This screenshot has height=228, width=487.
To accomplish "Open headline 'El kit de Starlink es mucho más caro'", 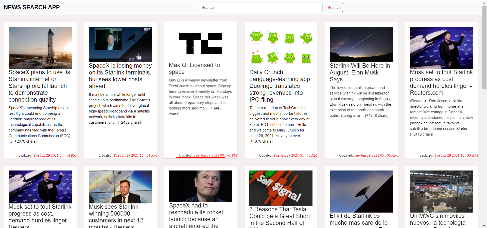I will pos(359,220).
